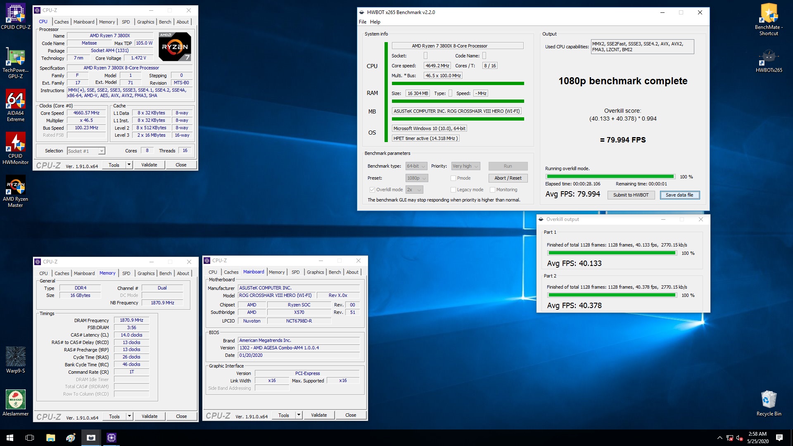Click the disabled Run button
This screenshot has width=793, height=446.
(x=508, y=166)
